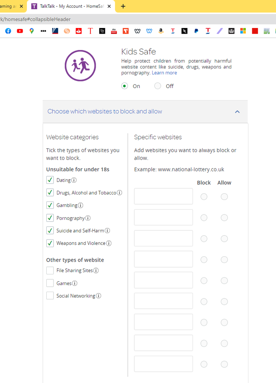The height and width of the screenshot is (383, 276).
Task: Click the Amazon bookmark icon
Action: [161, 31]
